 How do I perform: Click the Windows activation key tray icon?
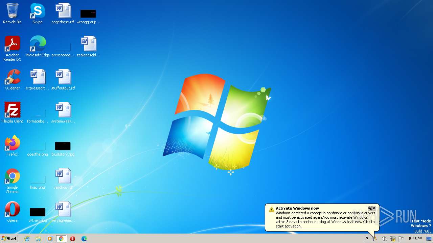375,239
